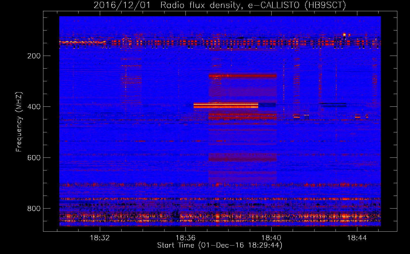Click the 600 frequency tick label
This screenshot has height=254, width=410.
tap(34, 158)
